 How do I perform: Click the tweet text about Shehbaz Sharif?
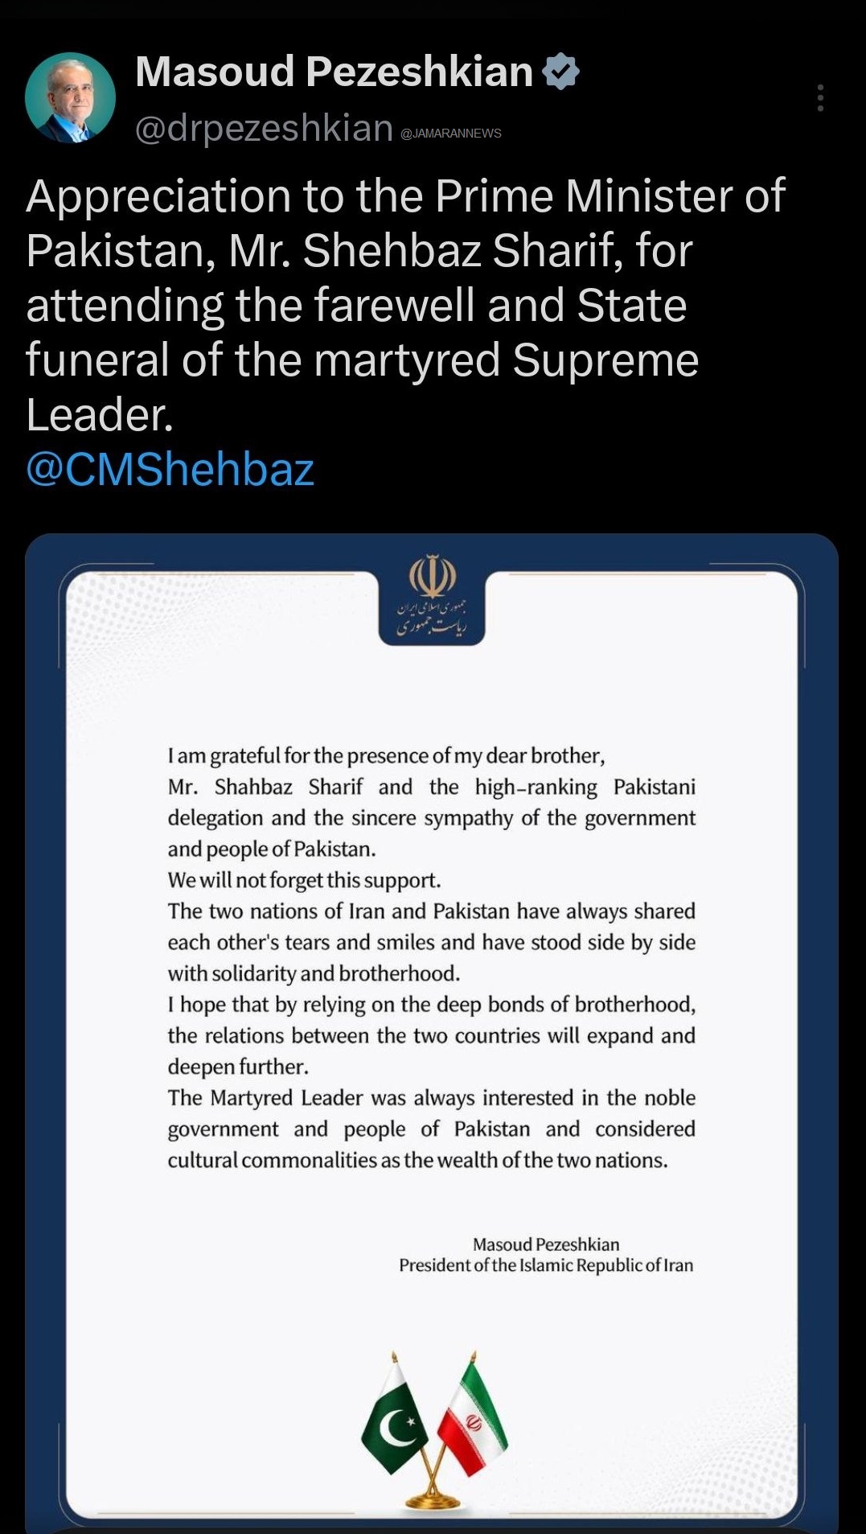click(405, 305)
